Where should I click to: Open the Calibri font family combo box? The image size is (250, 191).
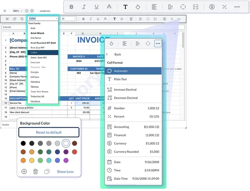pyautogui.click(x=42, y=19)
